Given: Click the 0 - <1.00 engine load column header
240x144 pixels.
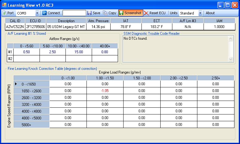Looking at the screenshot, I should coord(68,78).
